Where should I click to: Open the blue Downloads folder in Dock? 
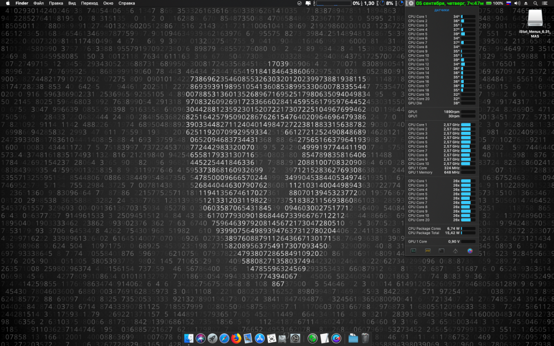click(353, 338)
